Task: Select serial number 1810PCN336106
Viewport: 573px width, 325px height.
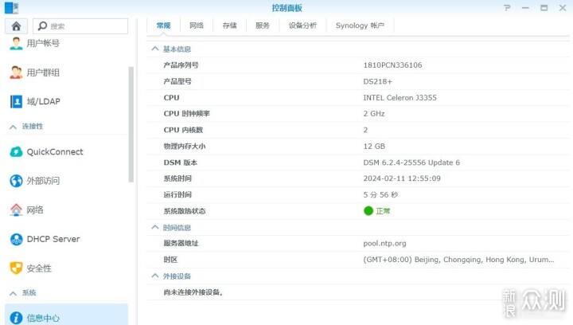Action: (393, 65)
